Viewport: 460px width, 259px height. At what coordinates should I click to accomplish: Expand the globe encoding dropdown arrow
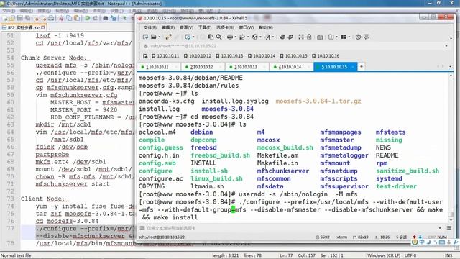(260, 37)
